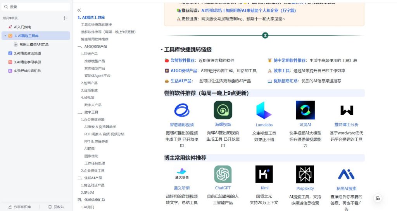Click the search magnifier icon in sidebar
Viewport: 397px width, 211px height.
[x=6, y=7]
